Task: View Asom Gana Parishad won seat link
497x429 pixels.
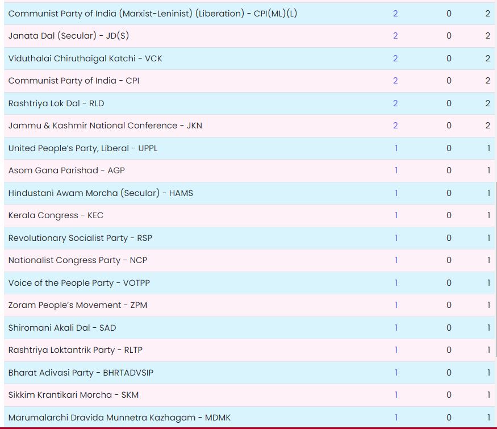Action: point(396,170)
